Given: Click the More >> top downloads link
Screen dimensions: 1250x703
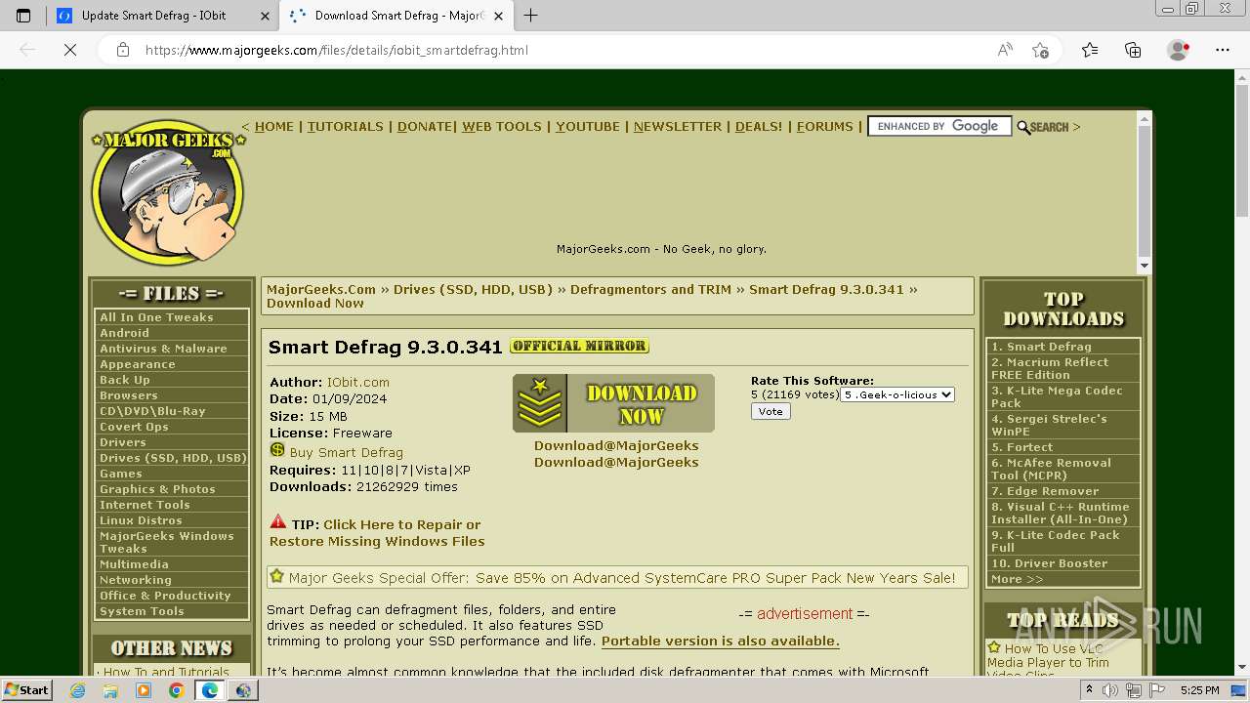Looking at the screenshot, I should (1017, 579).
